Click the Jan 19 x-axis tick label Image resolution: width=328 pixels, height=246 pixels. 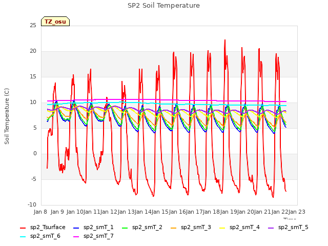[229, 212]
